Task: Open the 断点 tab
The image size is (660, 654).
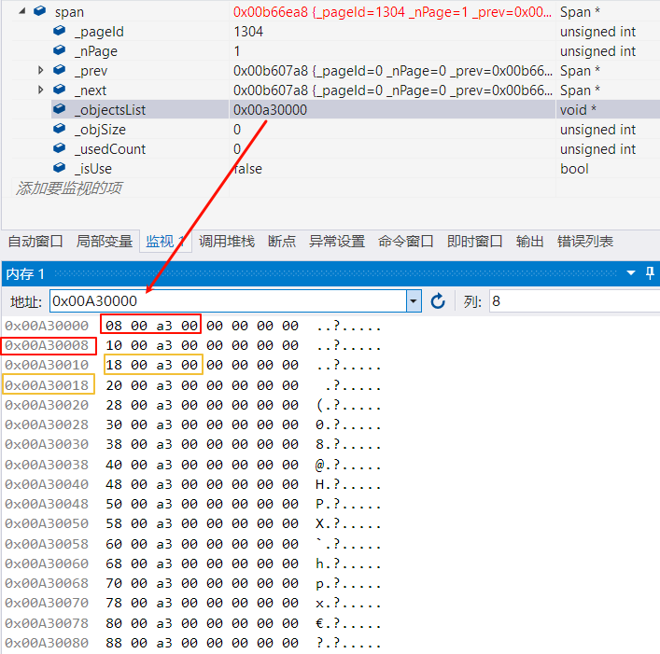Action: click(282, 242)
